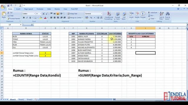Select cell containing ABDUL NUR
The height and width of the screenshot is (105, 188).
(x=87, y=36)
